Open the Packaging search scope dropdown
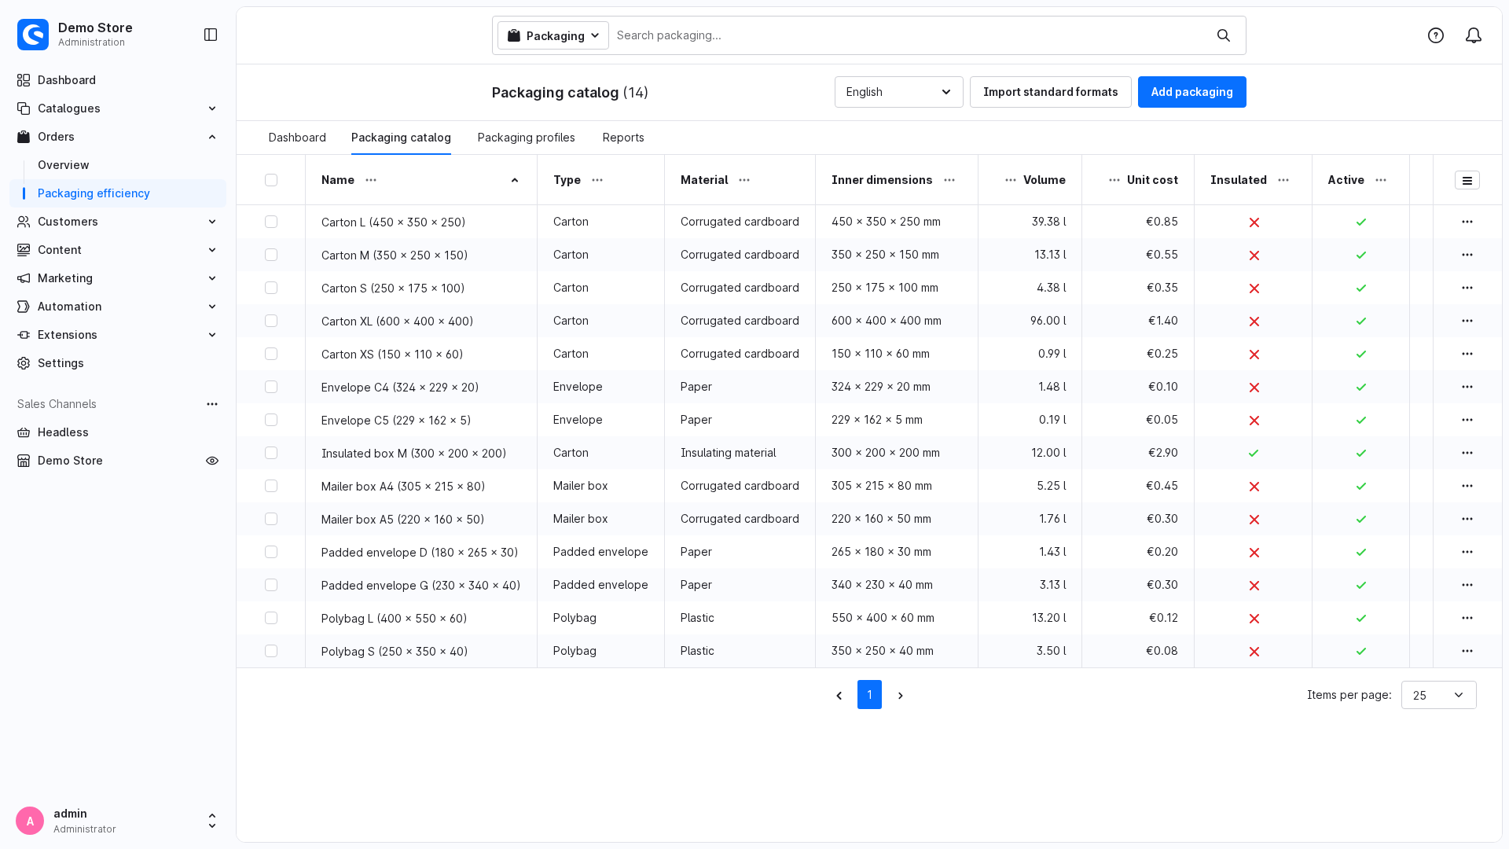 pos(553,35)
